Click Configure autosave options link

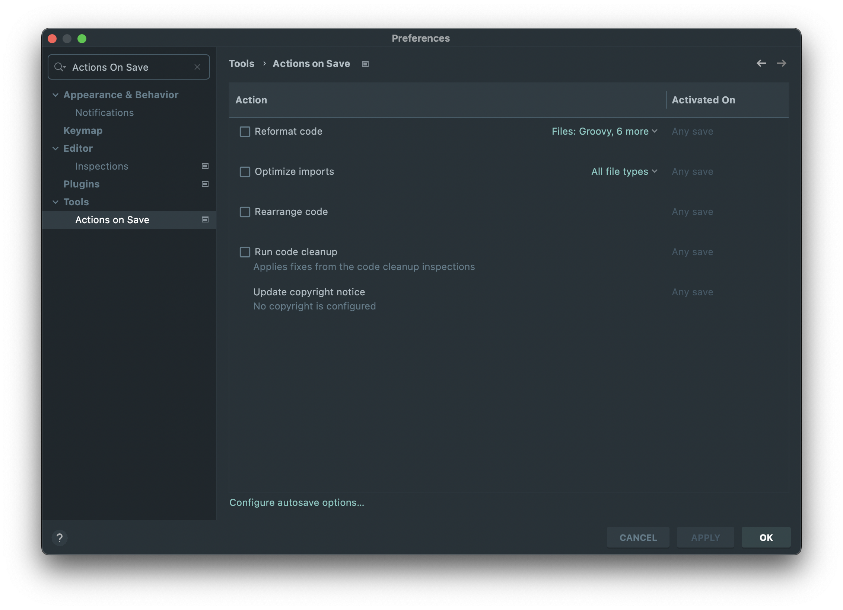point(296,503)
